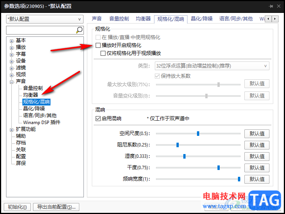The height and width of the screenshot is (214, 285).
Task: Select 配置 in the tree
Action: click(x=21, y=156)
